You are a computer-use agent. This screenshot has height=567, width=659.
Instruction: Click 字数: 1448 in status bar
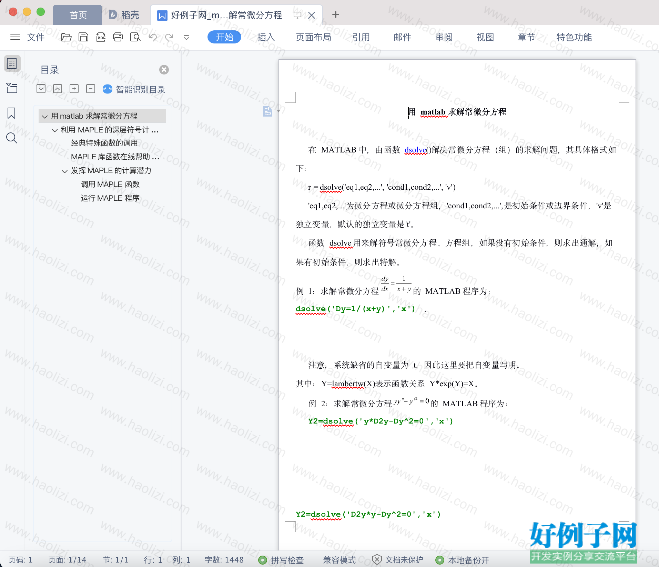pos(224,560)
